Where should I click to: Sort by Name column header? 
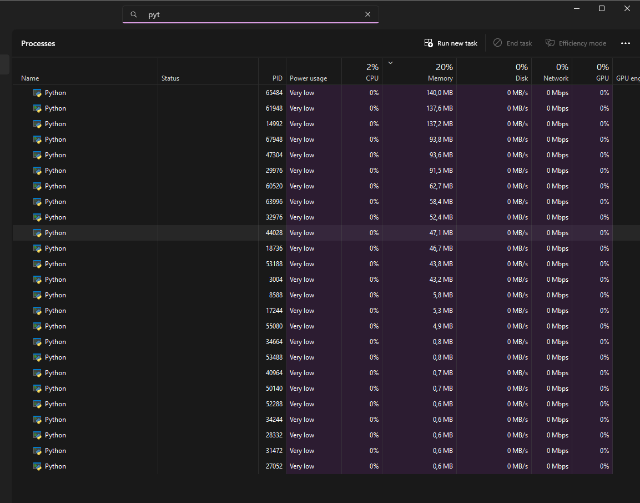(x=30, y=78)
